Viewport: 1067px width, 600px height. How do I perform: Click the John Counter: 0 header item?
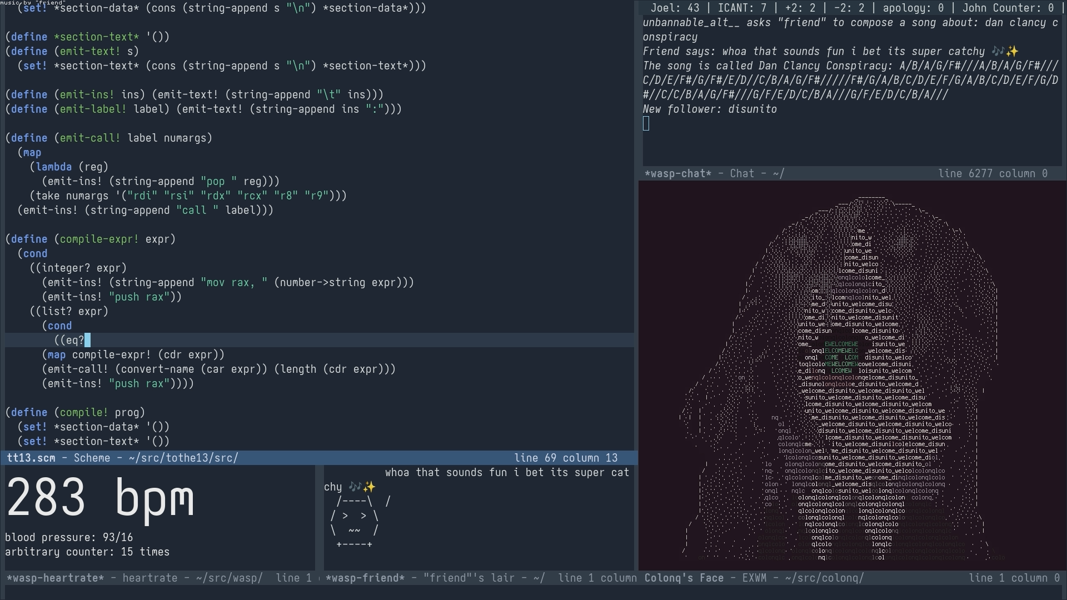[1008, 8]
